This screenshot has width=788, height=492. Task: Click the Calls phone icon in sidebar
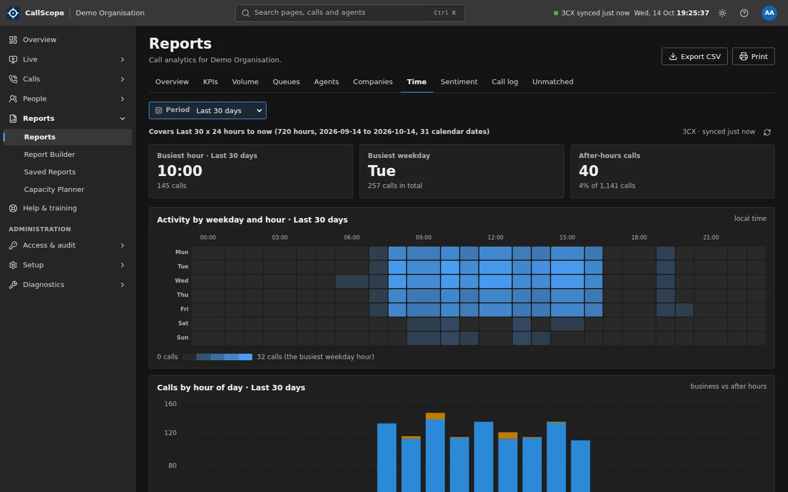(x=13, y=79)
